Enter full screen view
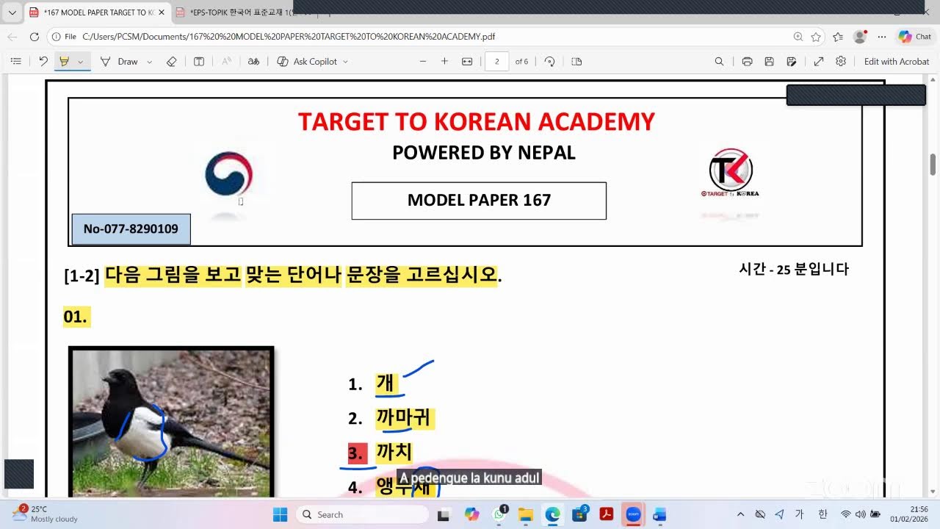This screenshot has height=529, width=940. [819, 62]
